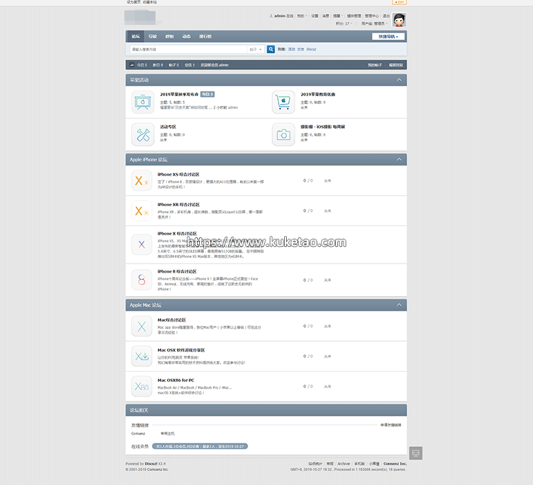Expand the 我的 dropdown in the user bar
The height and width of the screenshot is (485, 533).
pos(302,16)
